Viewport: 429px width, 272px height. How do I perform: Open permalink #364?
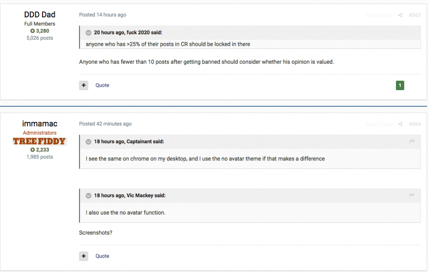click(415, 124)
